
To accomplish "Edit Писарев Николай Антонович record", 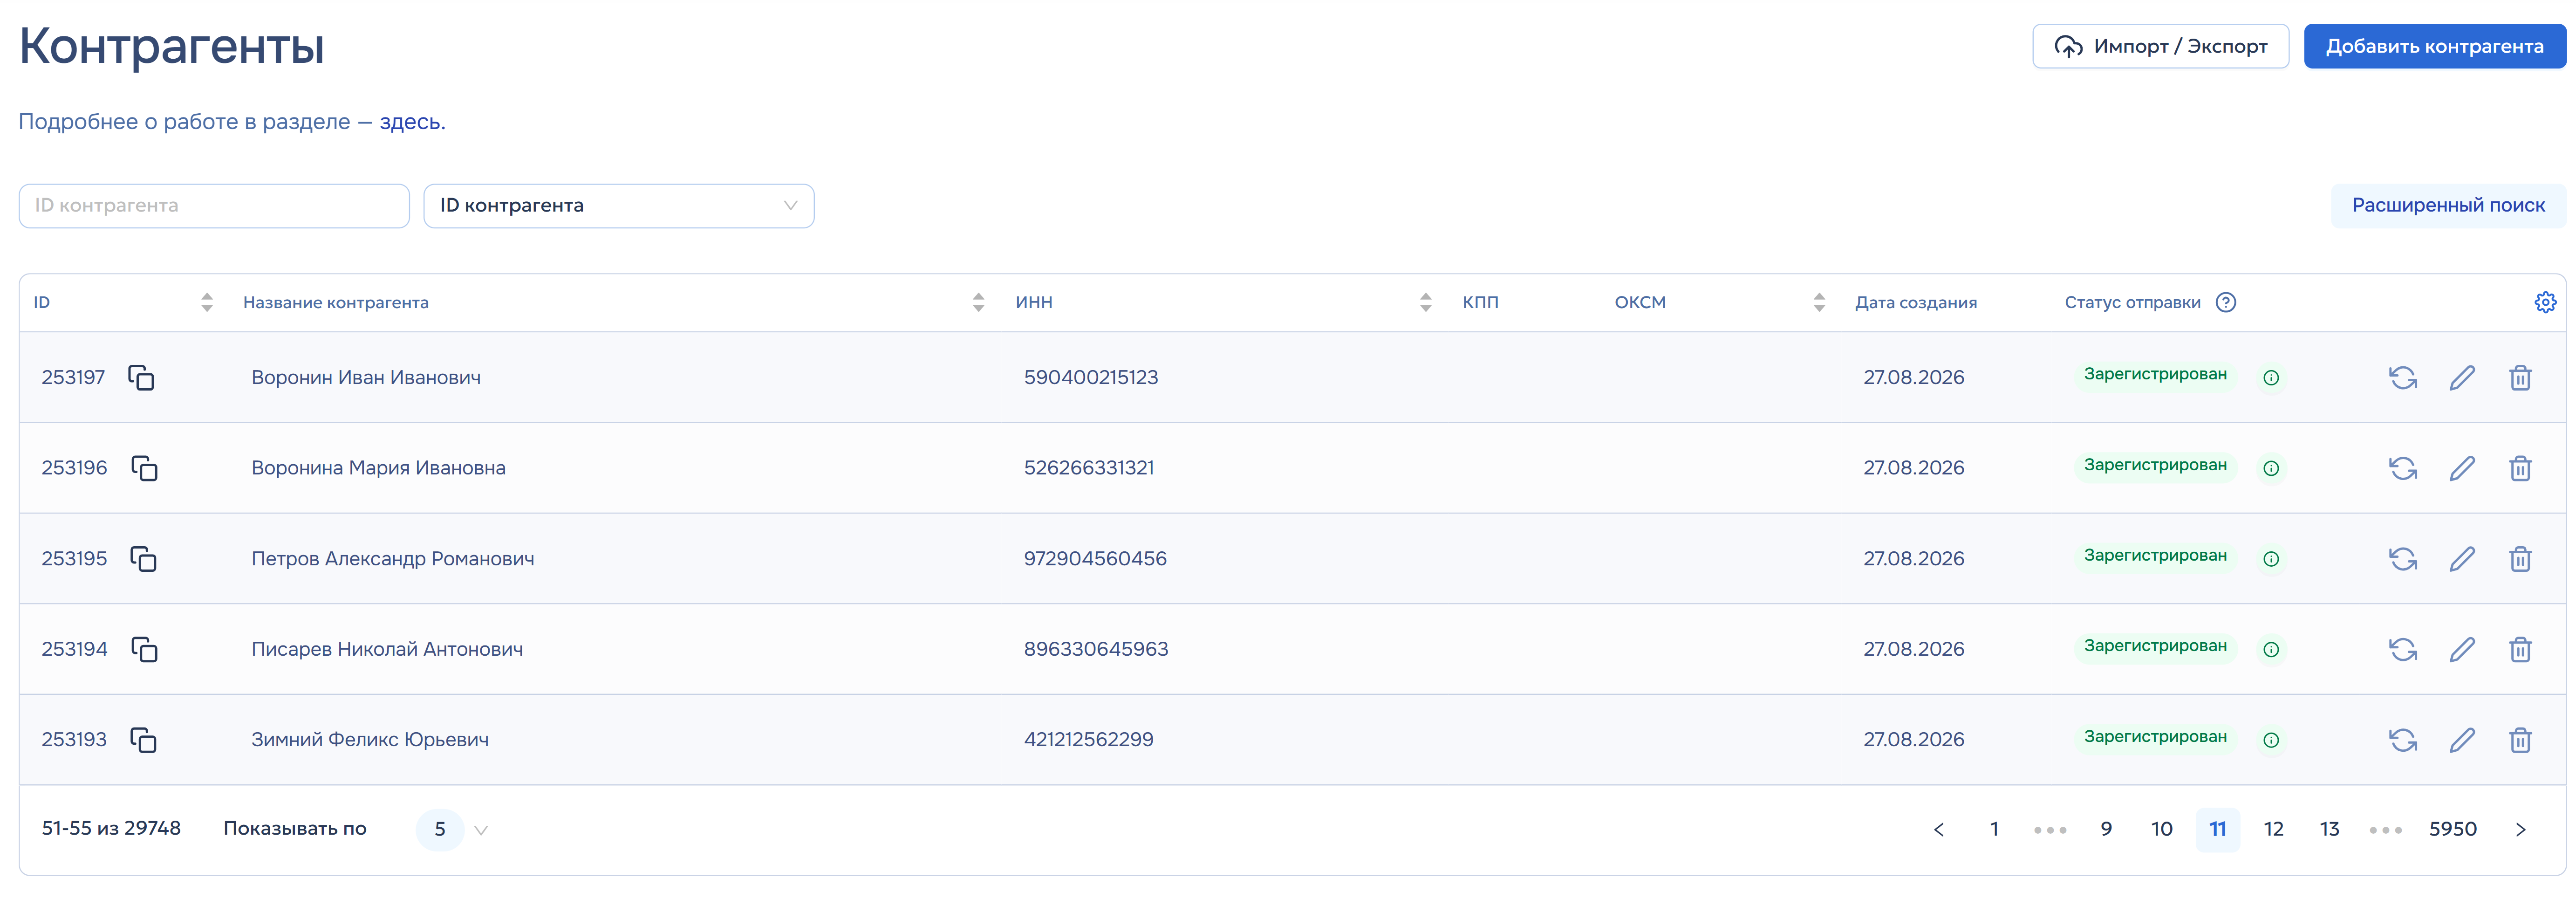I will [x=2462, y=649].
